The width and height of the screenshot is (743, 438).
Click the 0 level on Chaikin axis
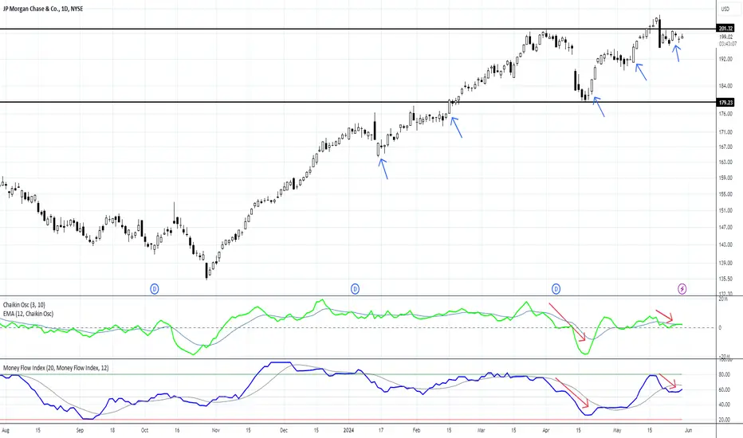pyautogui.click(x=720, y=327)
